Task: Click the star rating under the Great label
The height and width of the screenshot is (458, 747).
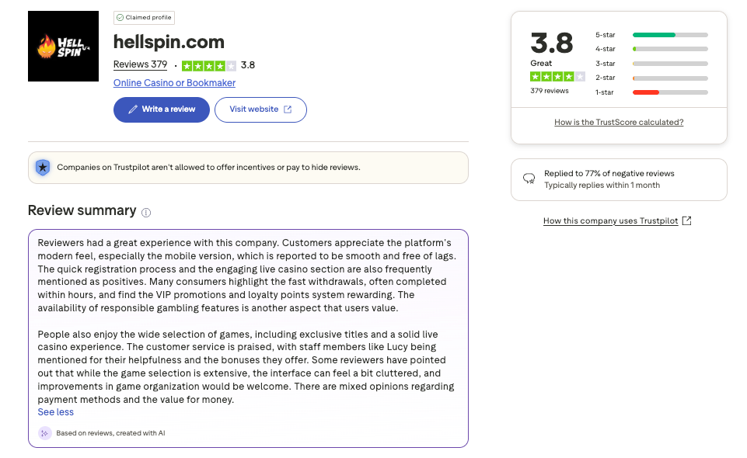Action: (557, 77)
